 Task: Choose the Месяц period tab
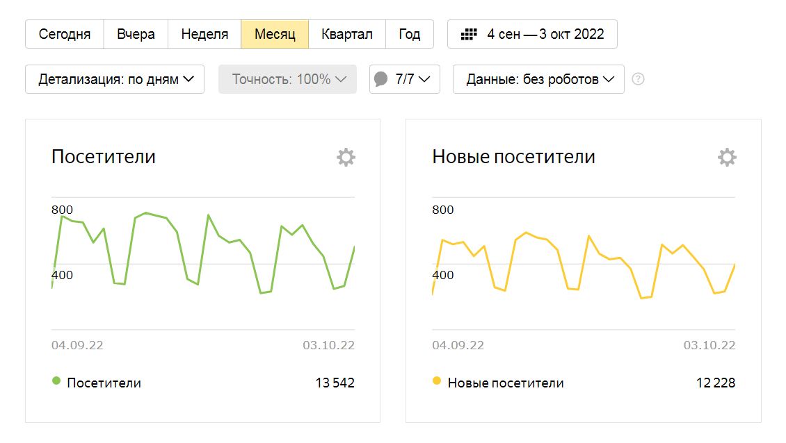[275, 34]
